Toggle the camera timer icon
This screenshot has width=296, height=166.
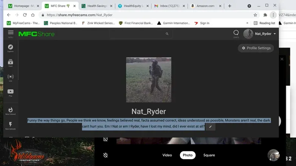pos(105,155)
